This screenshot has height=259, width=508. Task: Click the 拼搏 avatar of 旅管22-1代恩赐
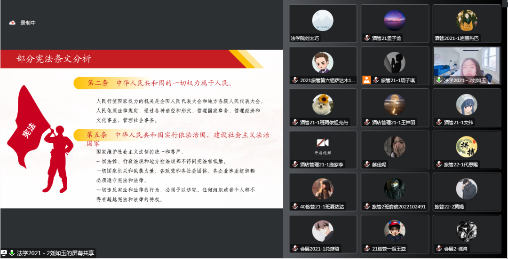click(x=467, y=146)
